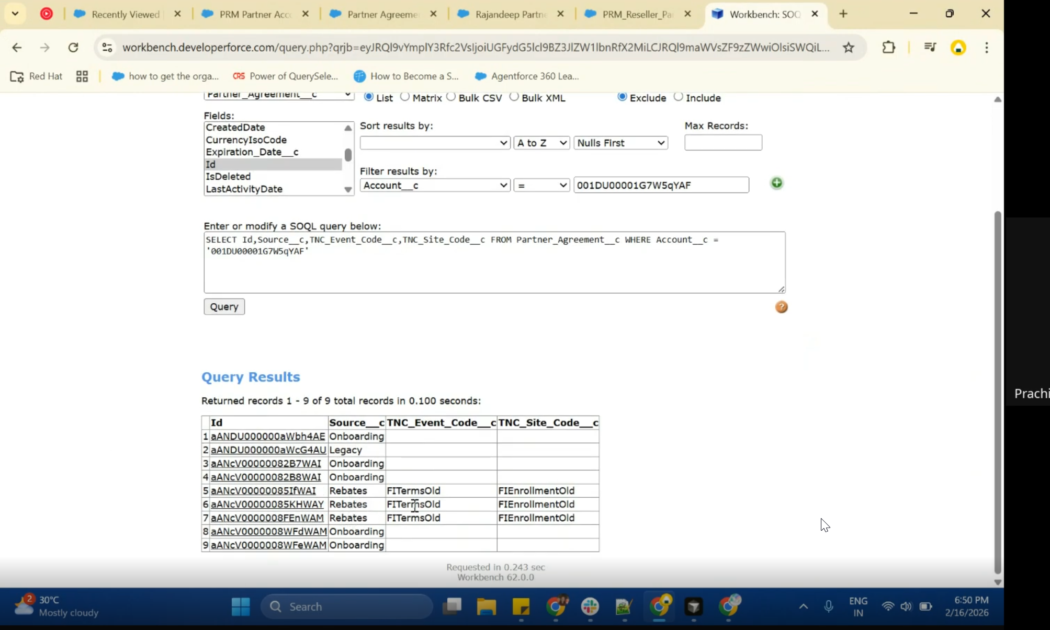Open Slack from the taskbar
This screenshot has height=630, width=1050.
590,606
